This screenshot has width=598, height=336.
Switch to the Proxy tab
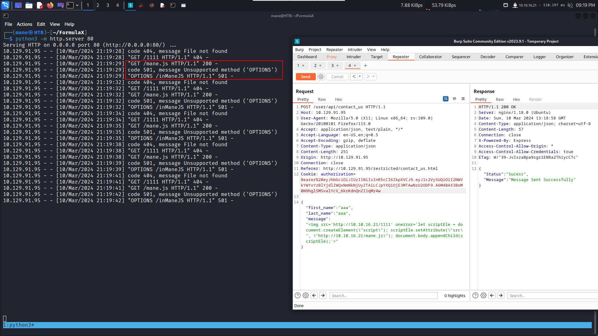[332, 57]
